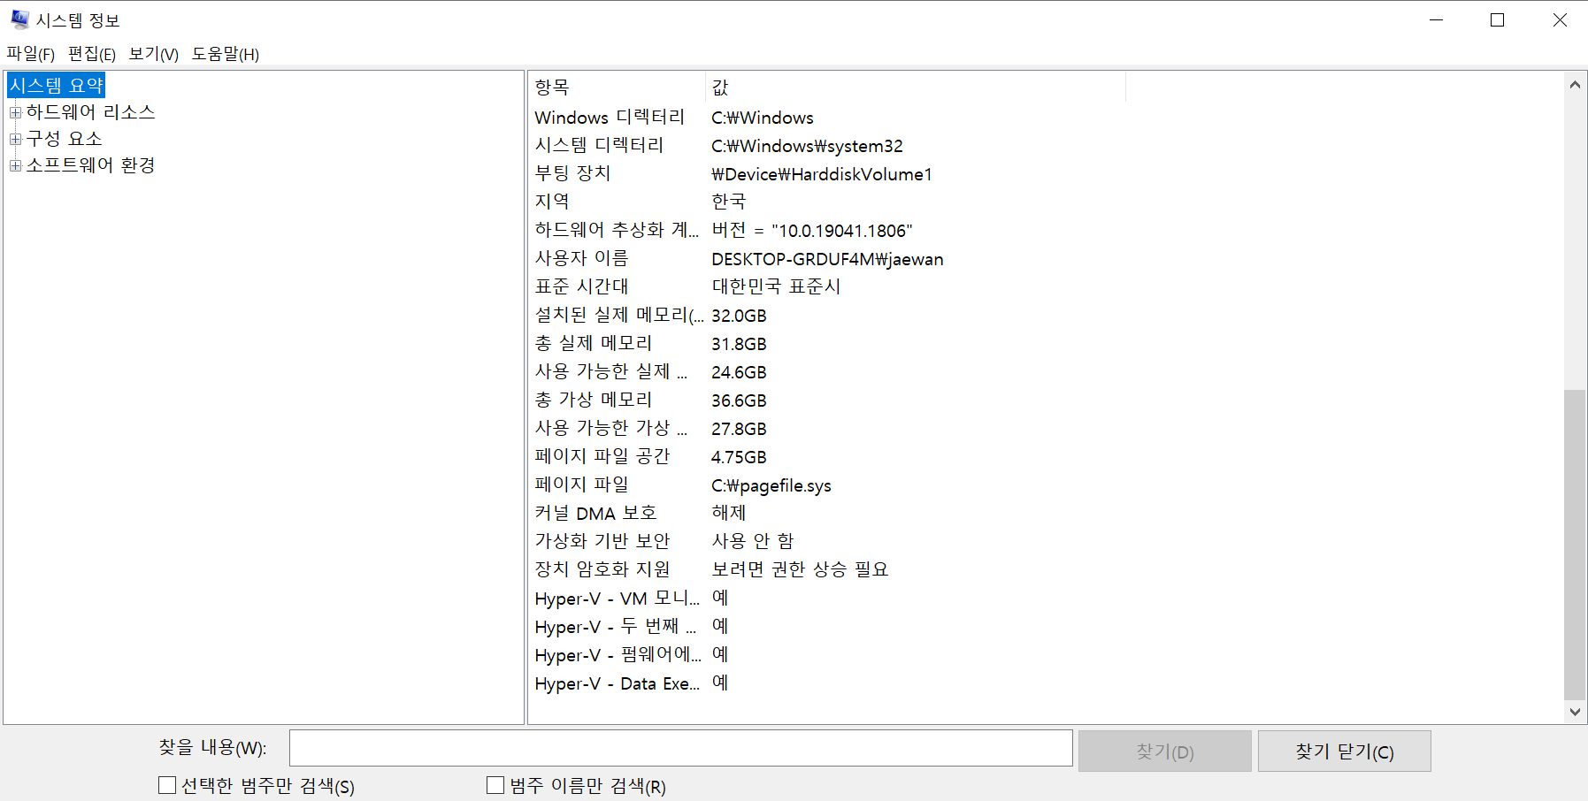Enable 범주 이름만 검색(R) checkbox
Viewport: 1588px width, 801px height.
(x=495, y=785)
